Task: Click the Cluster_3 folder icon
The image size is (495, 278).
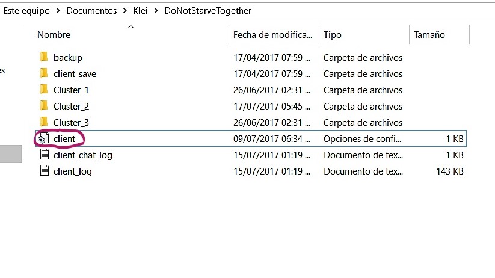Action: 43,122
